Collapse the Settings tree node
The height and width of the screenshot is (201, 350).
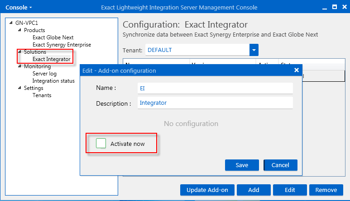point(19,88)
